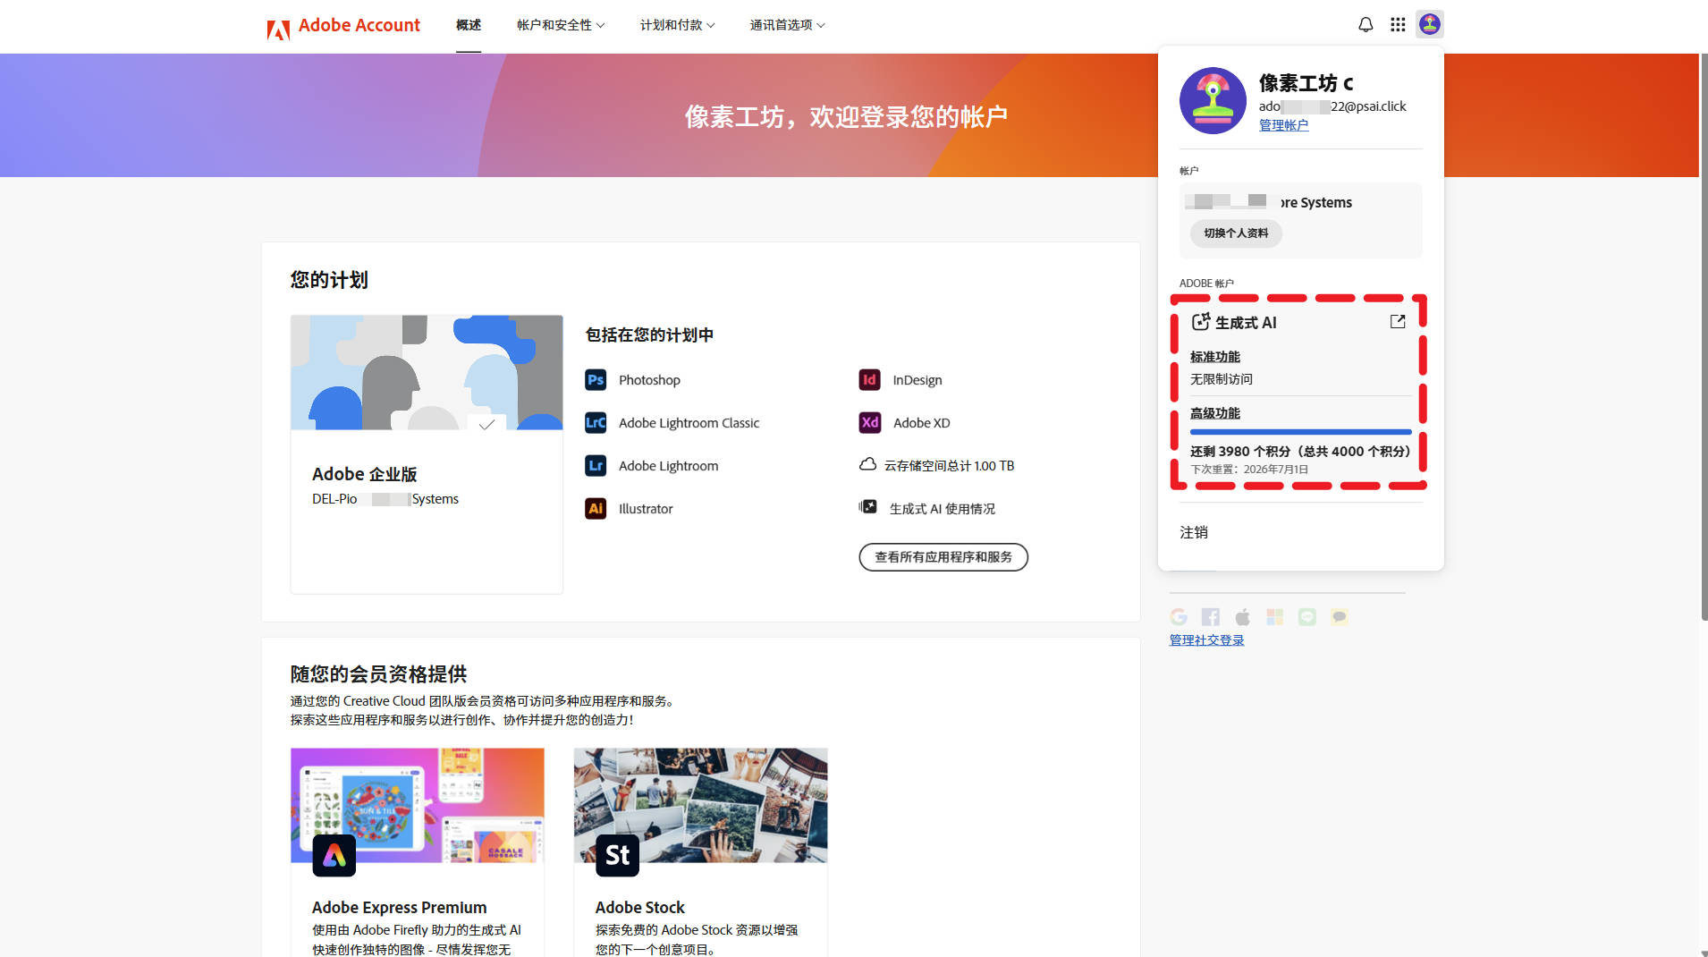Viewport: 1708px width, 957px height.
Task: Click the Adobe Express app icon
Action: click(x=334, y=855)
